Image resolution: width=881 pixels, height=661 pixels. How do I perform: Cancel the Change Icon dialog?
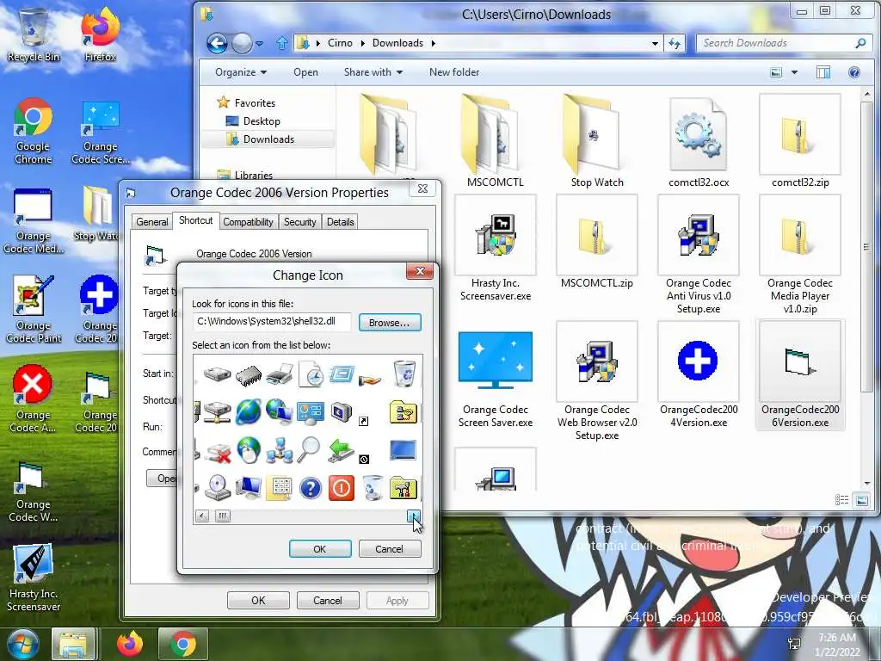[389, 548]
